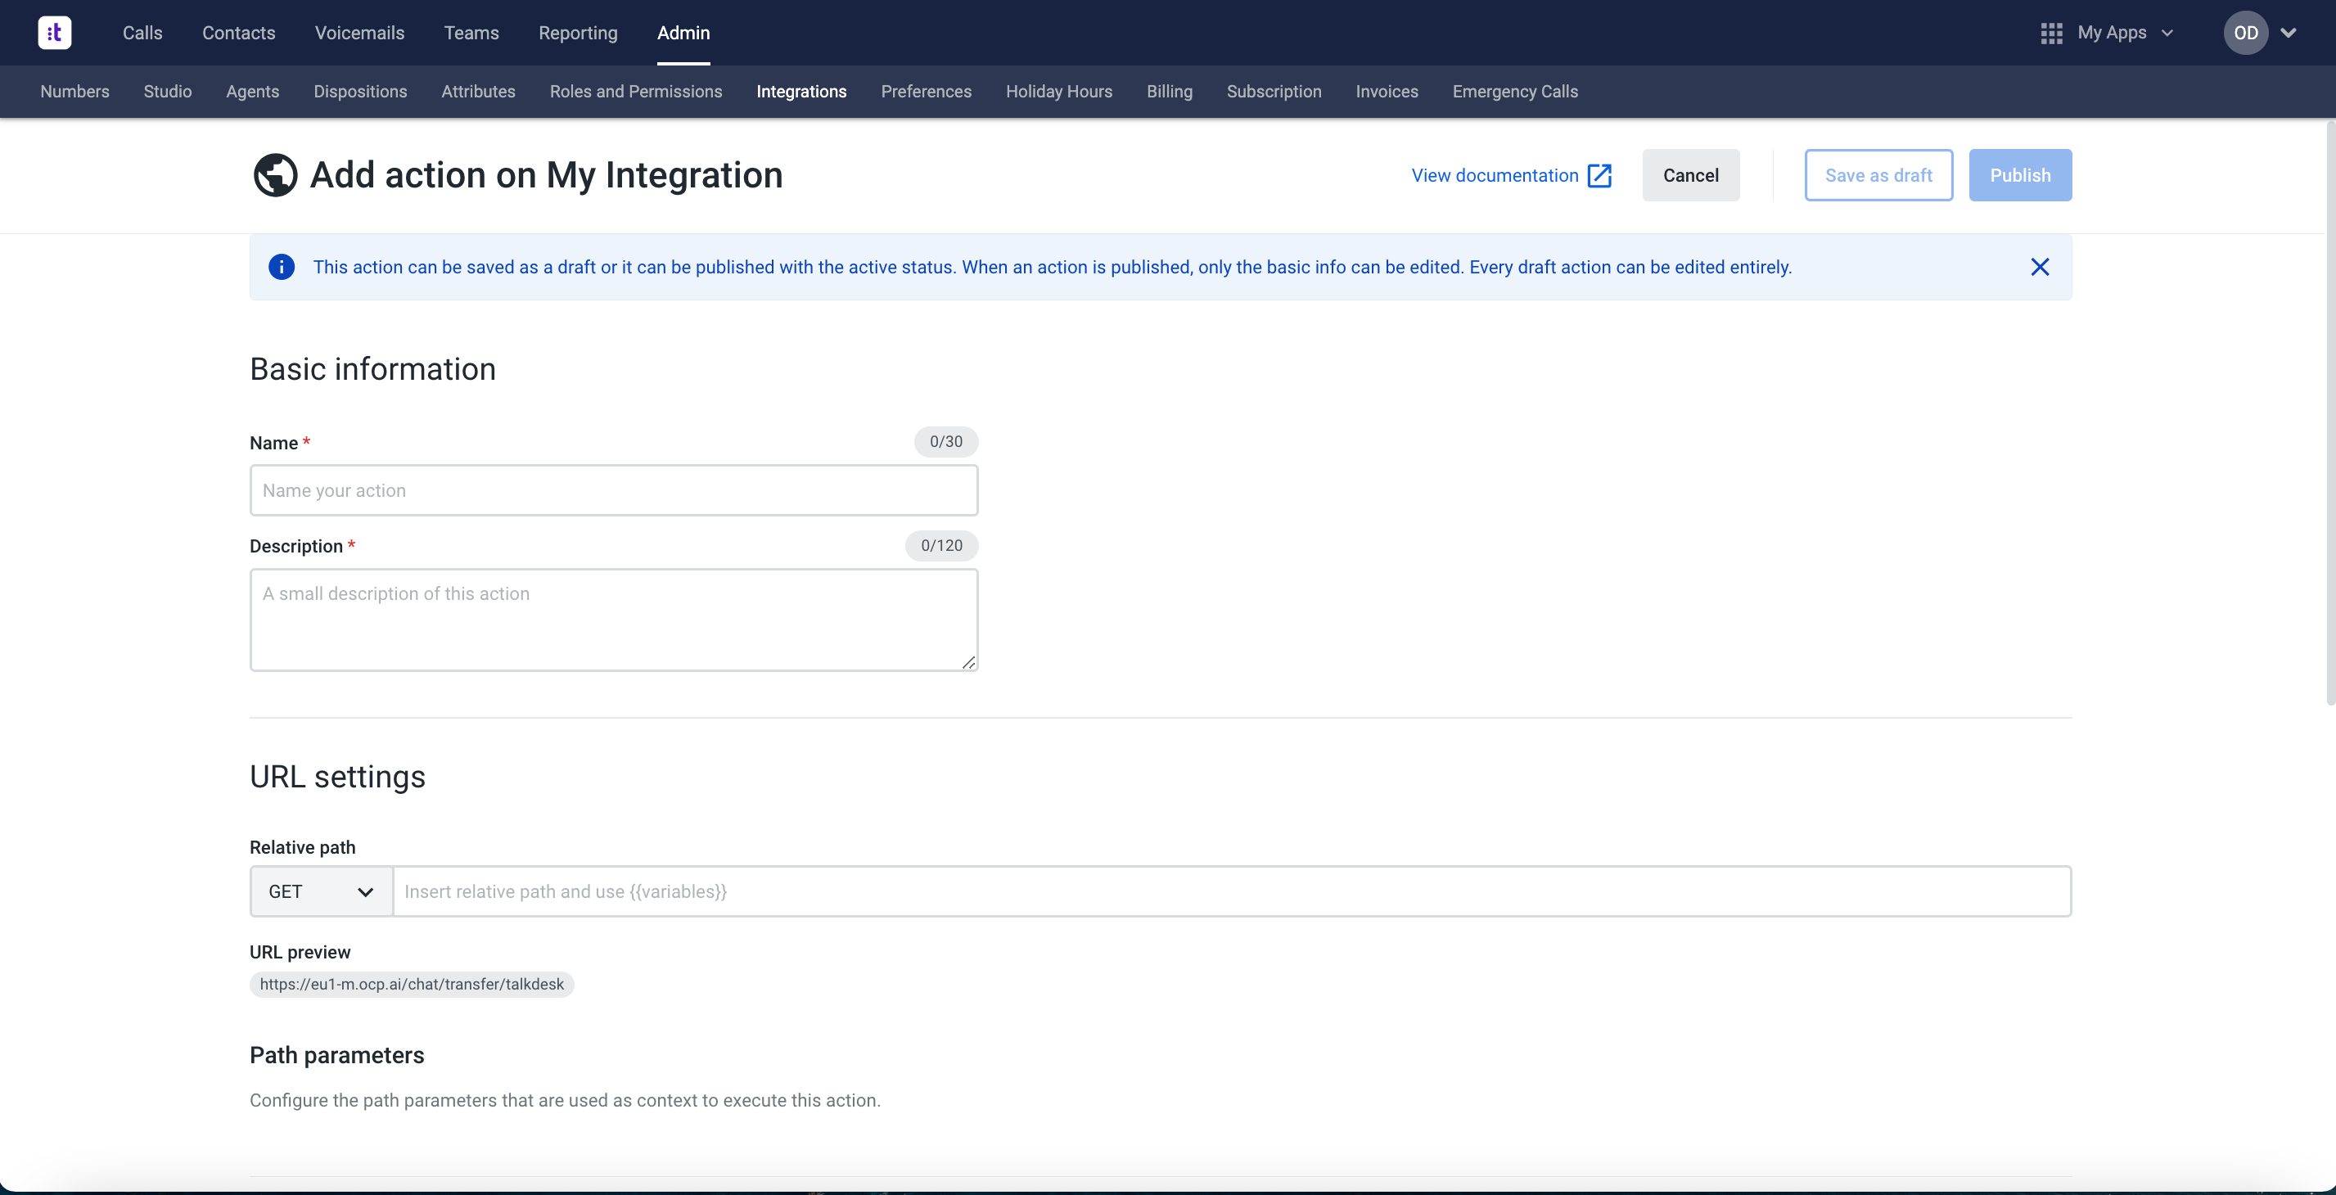This screenshot has width=2336, height=1195.
Task: Click the Talkdesk logo icon
Action: 54,33
